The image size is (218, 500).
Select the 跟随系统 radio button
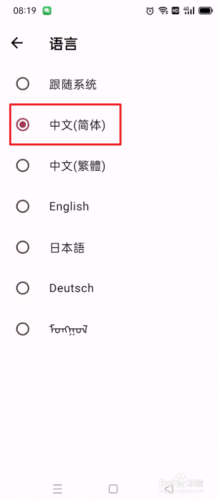(x=23, y=84)
